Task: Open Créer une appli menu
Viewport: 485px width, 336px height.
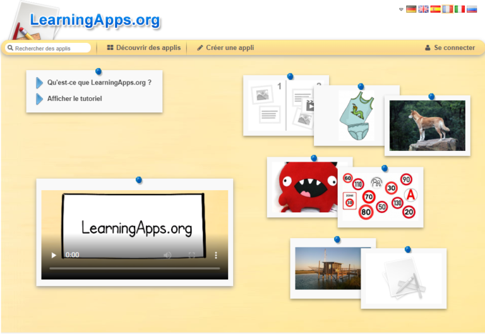Action: click(x=225, y=47)
